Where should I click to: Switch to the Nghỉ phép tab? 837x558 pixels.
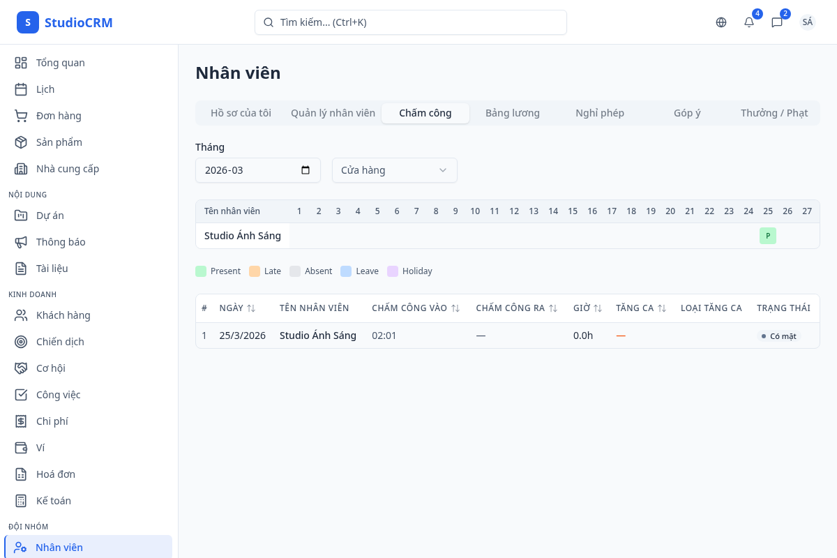point(599,113)
